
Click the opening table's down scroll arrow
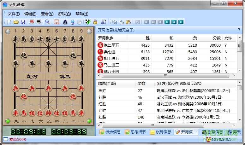[x=239, y=70]
